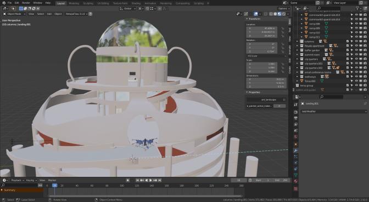Open the Output properties tab icon
Image resolution: width=369 pixels, height=202 pixels.
point(296,118)
